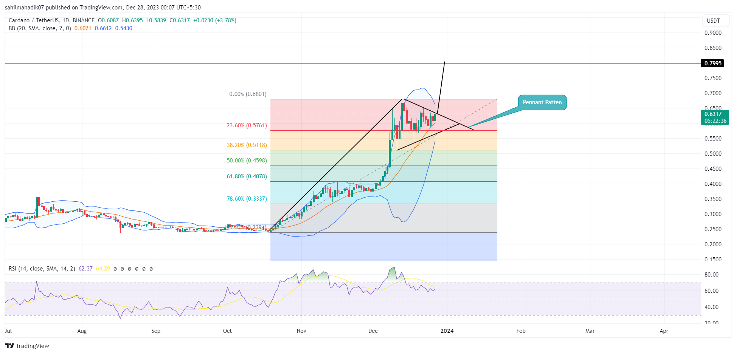736x354 pixels.
Task: Select the Cardano / TetherUS symbol title
Action: [x=51, y=20]
